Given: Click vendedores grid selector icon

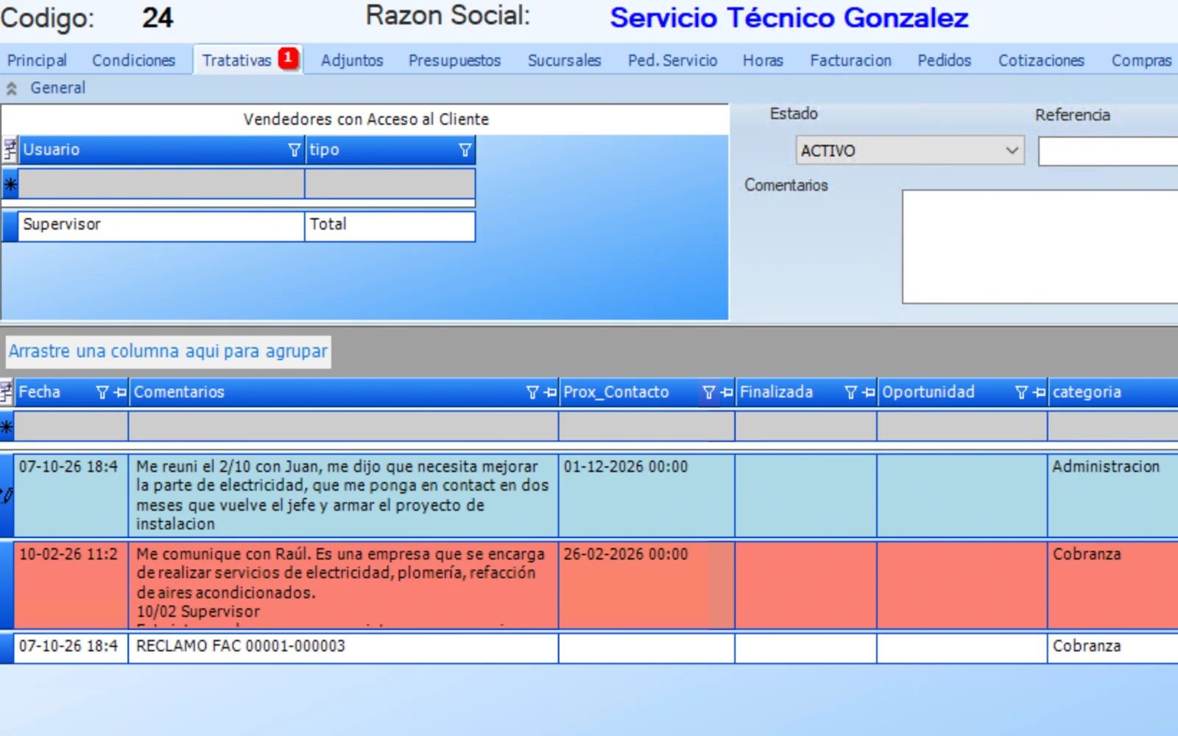Looking at the screenshot, I should (10, 150).
